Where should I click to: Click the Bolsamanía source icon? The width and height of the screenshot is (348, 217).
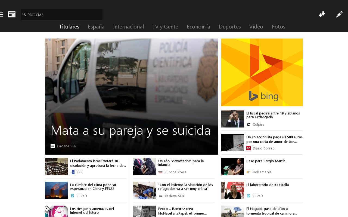[x=248, y=172]
